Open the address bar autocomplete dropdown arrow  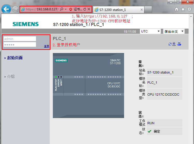(66, 9)
